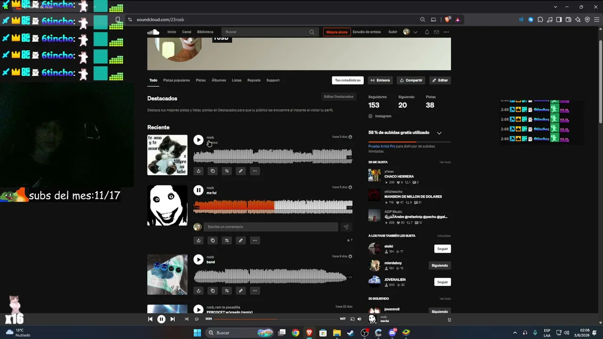Copy link of the first recent track
The width and height of the screenshot is (603, 339).
click(212, 171)
